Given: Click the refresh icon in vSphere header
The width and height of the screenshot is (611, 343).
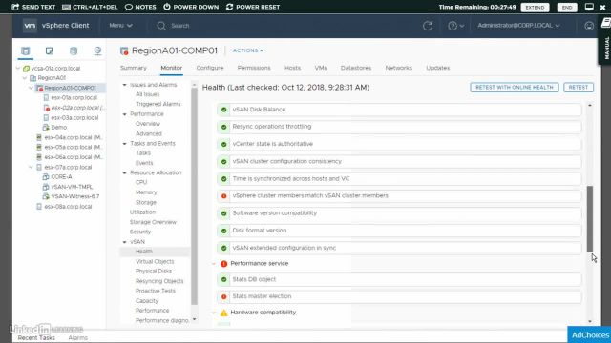Looking at the screenshot, I should [428, 26].
